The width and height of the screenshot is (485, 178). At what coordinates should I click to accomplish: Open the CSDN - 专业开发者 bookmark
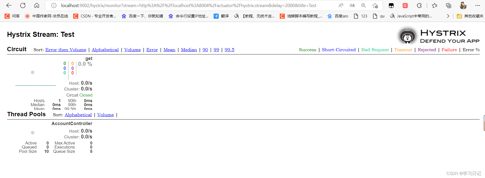pos(95,16)
